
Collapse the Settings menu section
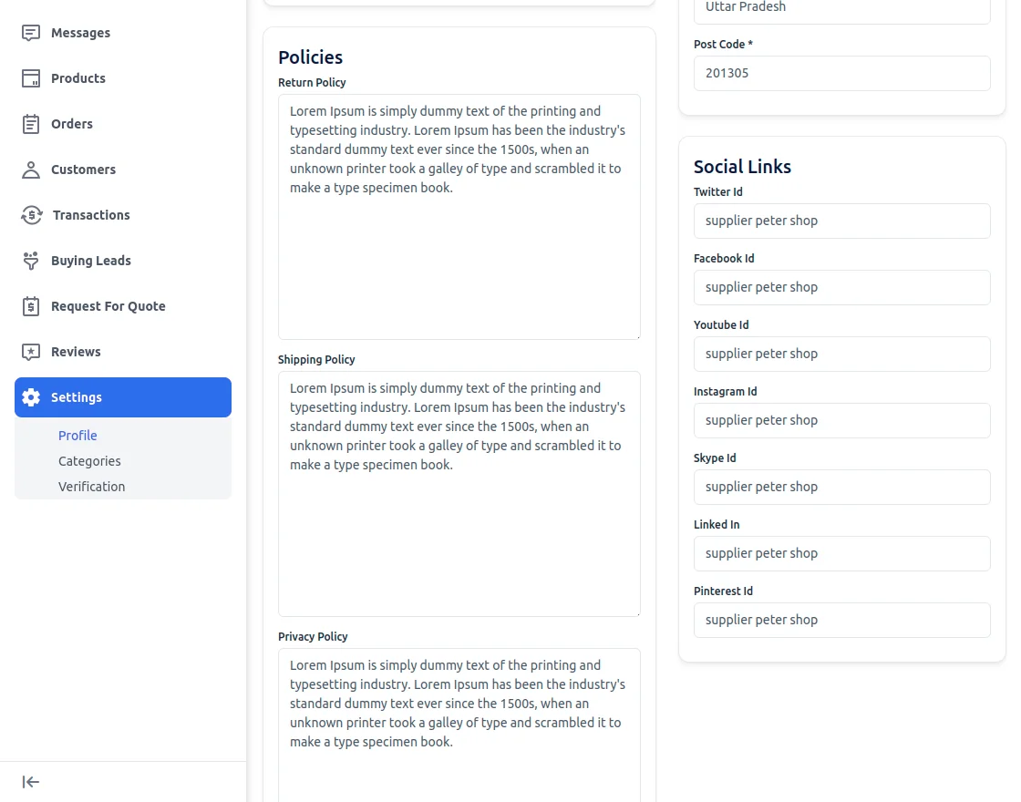pyautogui.click(x=123, y=397)
